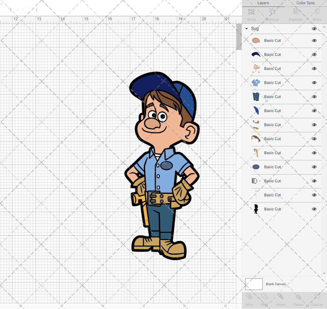Hide the face and hands layer
Image resolution: width=327 pixels, height=309 pixels.
(314, 69)
